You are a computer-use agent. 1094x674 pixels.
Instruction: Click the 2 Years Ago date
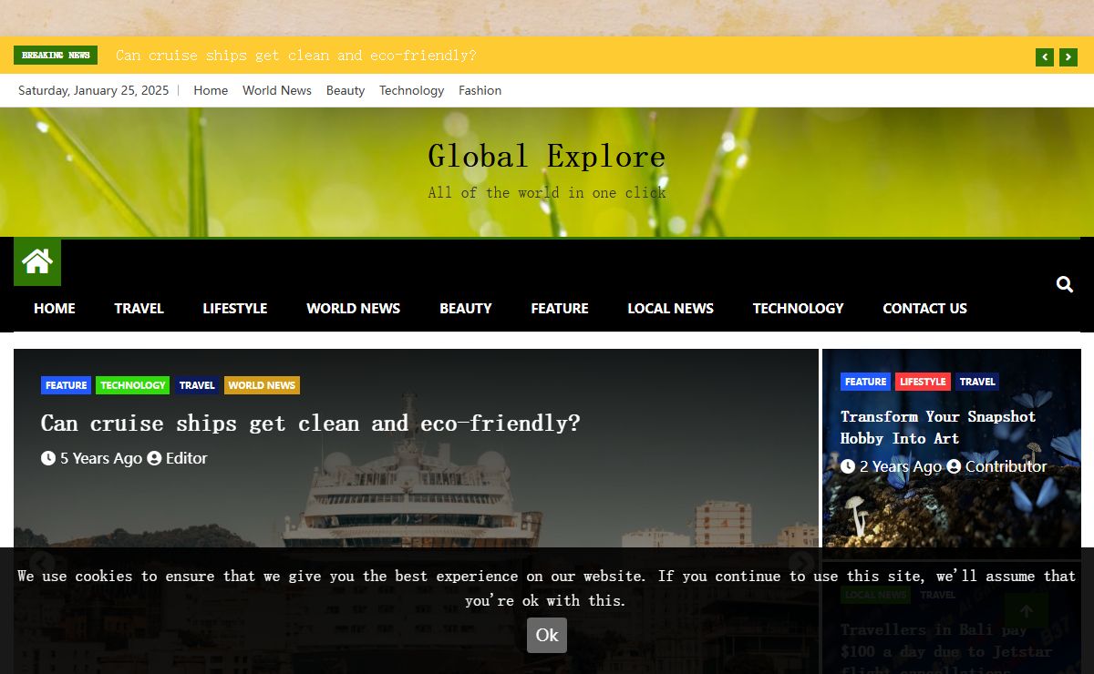pyautogui.click(x=901, y=466)
